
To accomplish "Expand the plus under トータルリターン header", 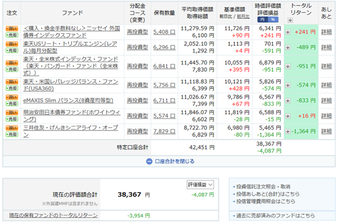I will (x=290, y=20).
